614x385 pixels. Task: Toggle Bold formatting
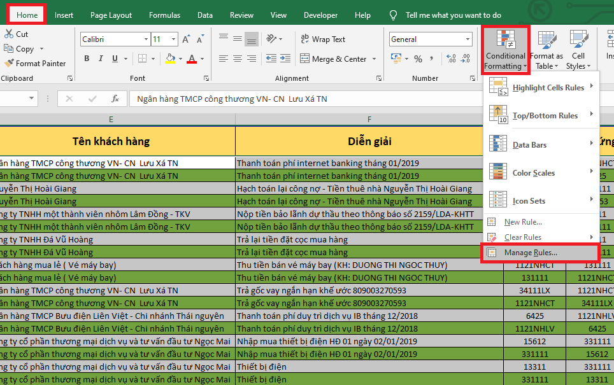click(x=86, y=59)
